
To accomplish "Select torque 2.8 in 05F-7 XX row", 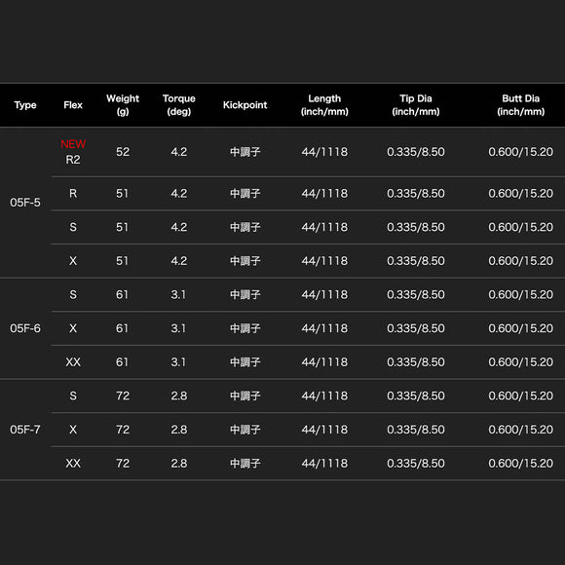I will (x=178, y=464).
